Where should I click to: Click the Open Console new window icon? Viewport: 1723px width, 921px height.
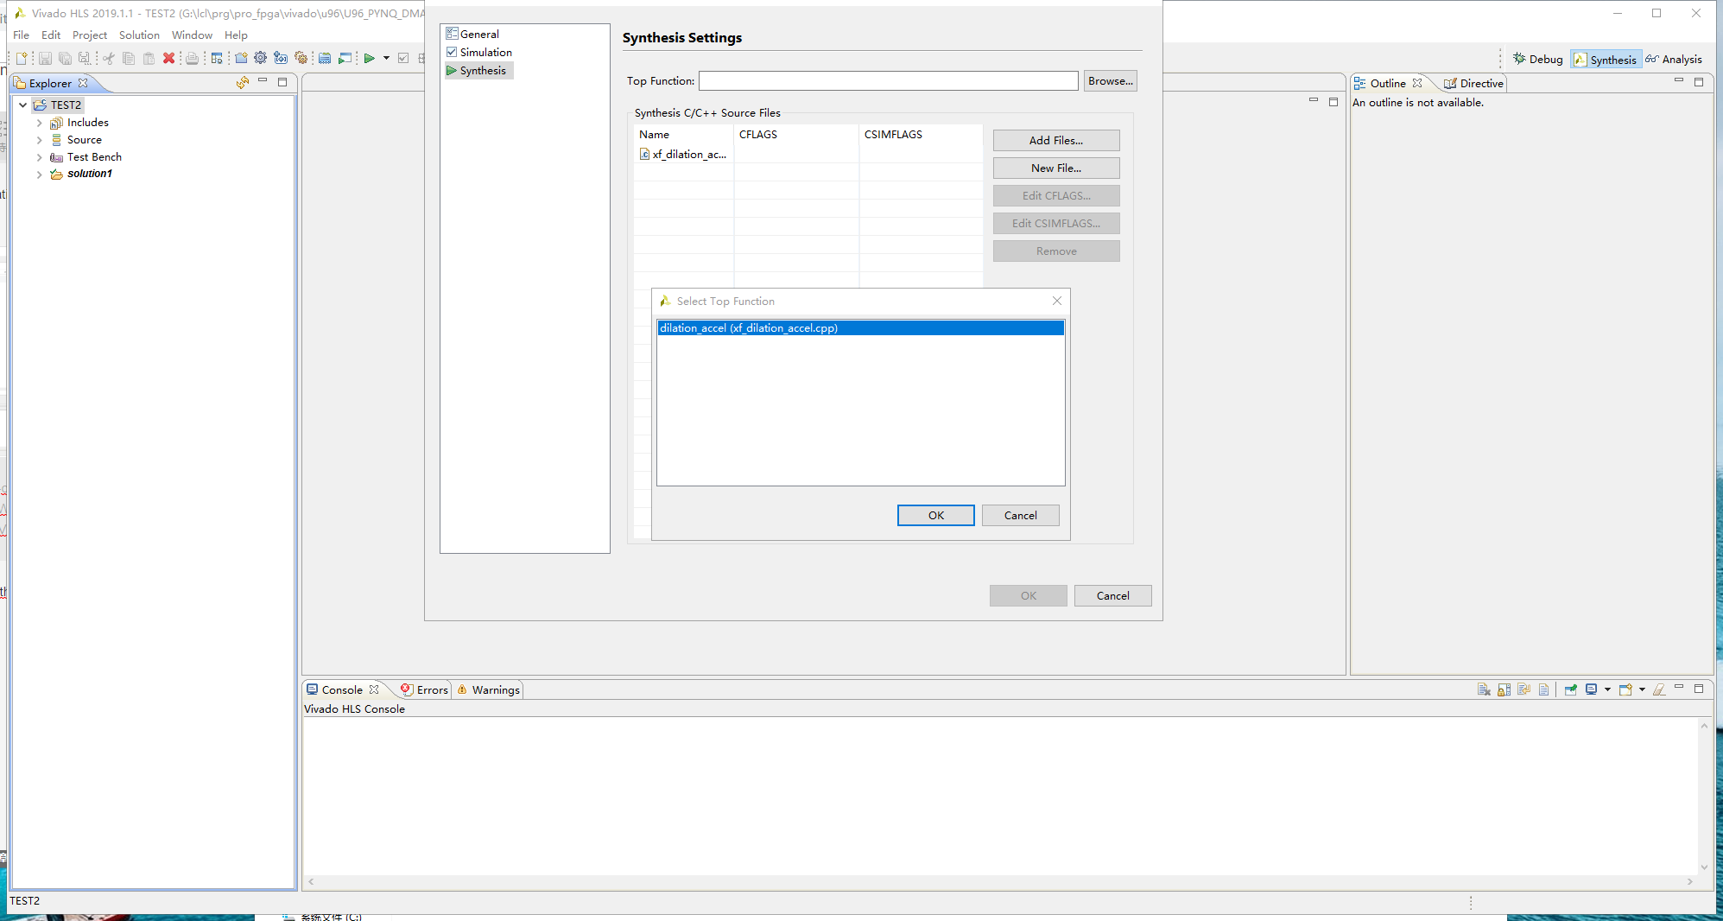pyautogui.click(x=1625, y=689)
